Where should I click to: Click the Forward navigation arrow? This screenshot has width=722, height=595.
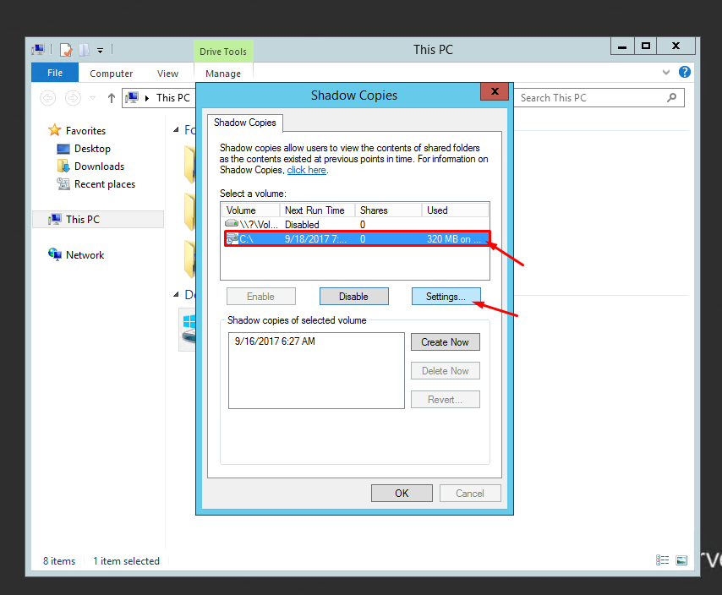[73, 98]
